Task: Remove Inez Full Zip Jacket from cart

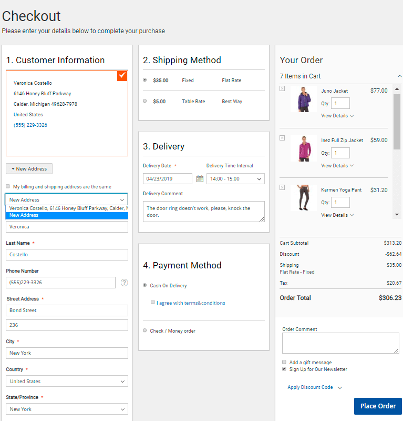Action: coord(282,138)
